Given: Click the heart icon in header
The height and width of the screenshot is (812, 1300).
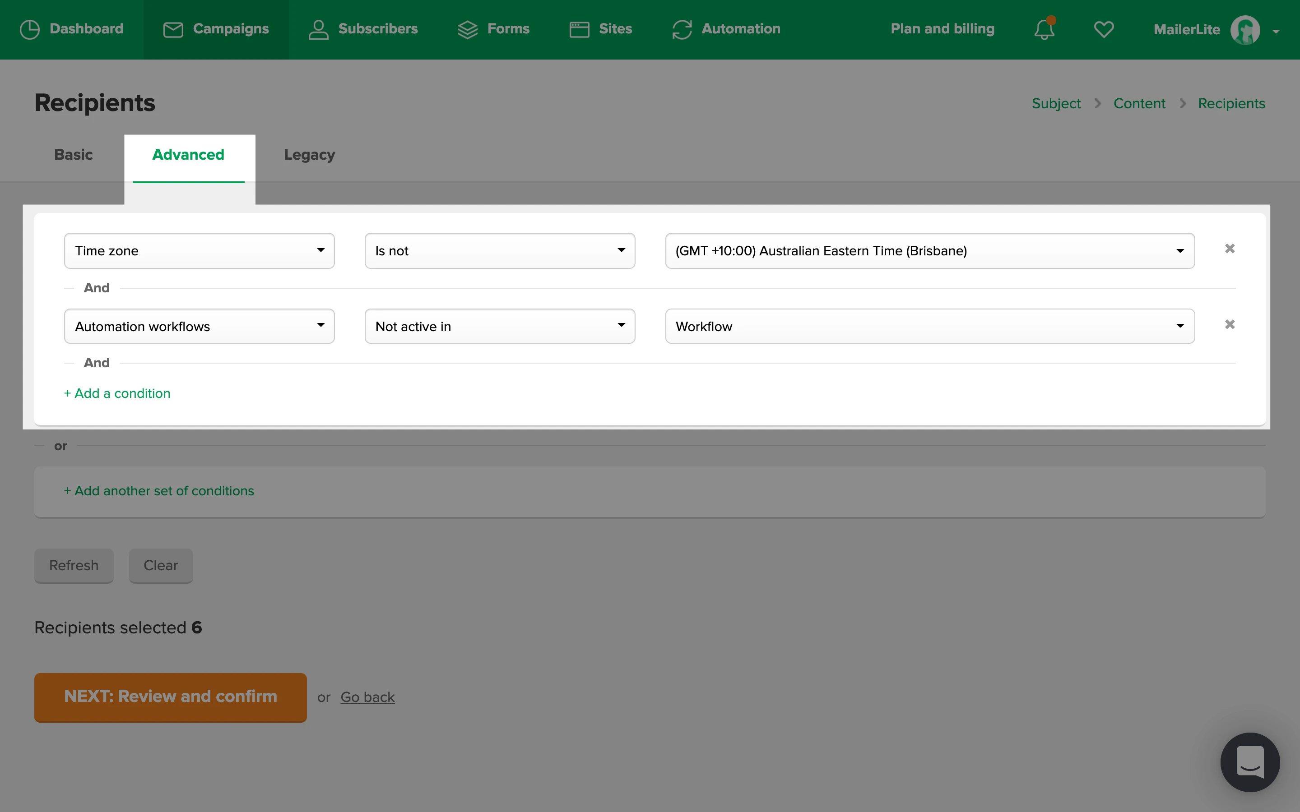Looking at the screenshot, I should coord(1103,29).
